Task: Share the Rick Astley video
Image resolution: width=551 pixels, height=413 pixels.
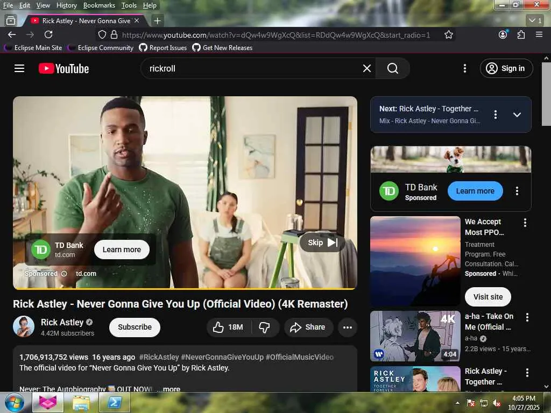Action: tap(308, 327)
